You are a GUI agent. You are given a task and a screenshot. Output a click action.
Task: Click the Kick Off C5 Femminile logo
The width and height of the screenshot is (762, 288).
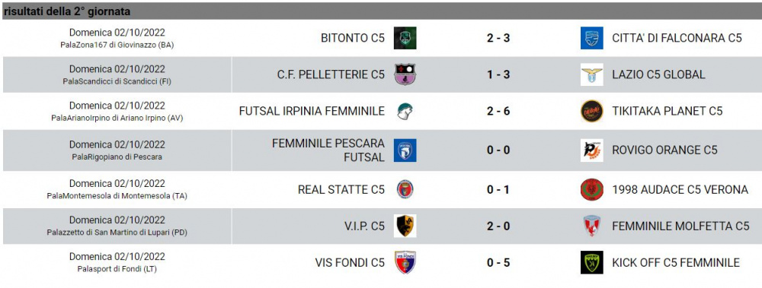[x=591, y=262]
